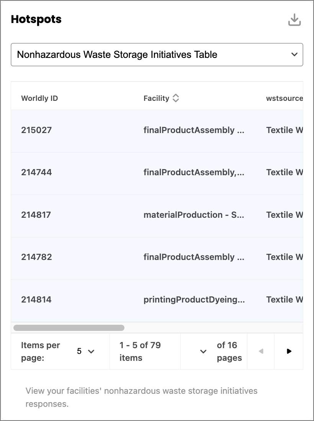Image resolution: width=314 pixels, height=421 pixels.
Task: Download the Hotspots table data
Action: click(294, 20)
